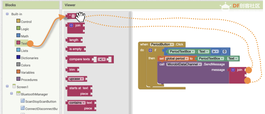This screenshot has width=265, height=114.
Task: Open the Procedures blocks category
Action: (x=29, y=79)
